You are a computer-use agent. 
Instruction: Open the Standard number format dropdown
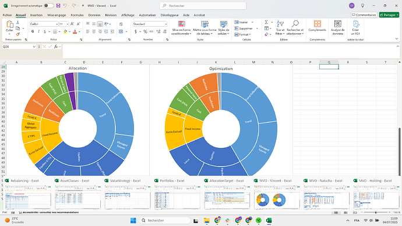tap(165, 24)
